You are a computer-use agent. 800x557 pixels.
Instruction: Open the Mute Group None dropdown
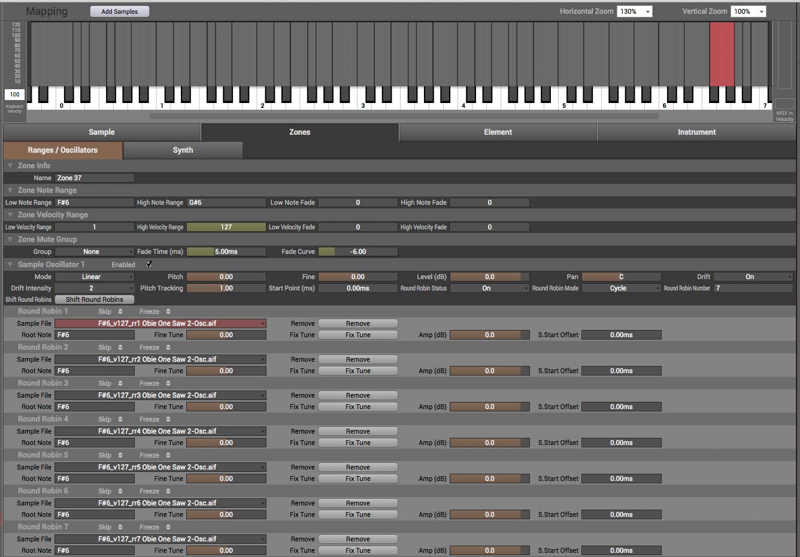[x=94, y=252]
